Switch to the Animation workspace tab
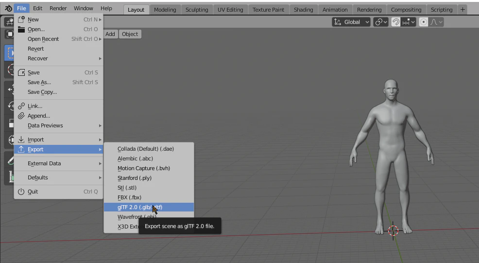The image size is (479, 263). (x=335, y=10)
